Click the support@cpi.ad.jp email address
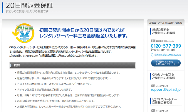The height and width of the screenshot is (112, 188). point(166,89)
